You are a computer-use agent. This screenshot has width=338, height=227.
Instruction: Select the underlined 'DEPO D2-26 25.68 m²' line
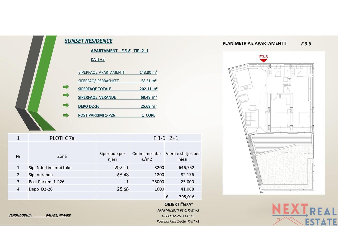(x=117, y=106)
